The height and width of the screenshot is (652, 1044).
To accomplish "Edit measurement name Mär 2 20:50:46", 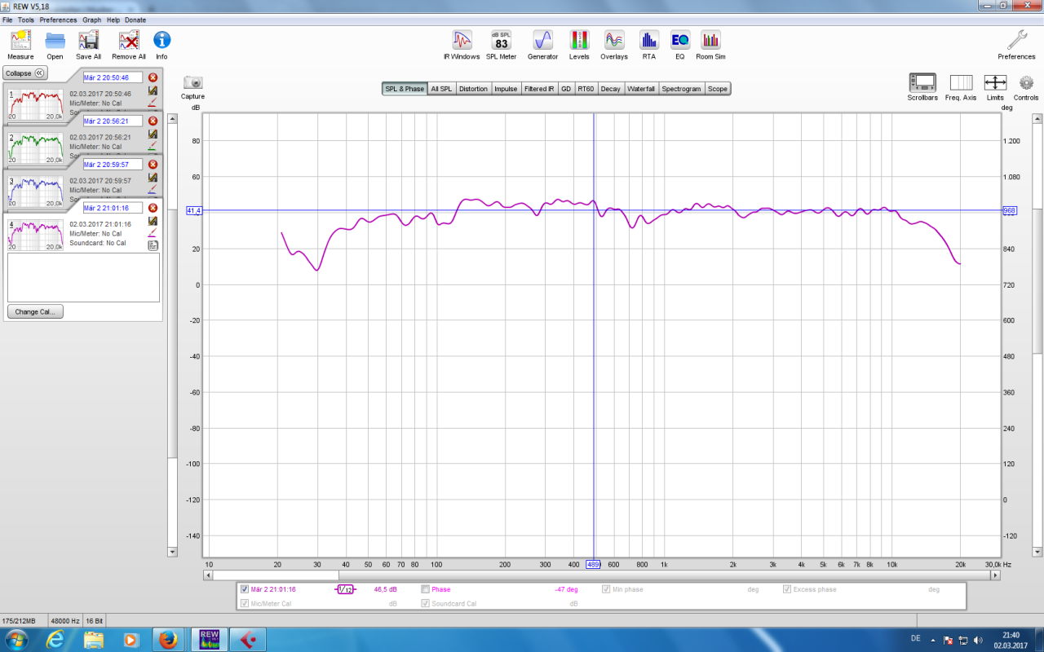I will coord(113,77).
